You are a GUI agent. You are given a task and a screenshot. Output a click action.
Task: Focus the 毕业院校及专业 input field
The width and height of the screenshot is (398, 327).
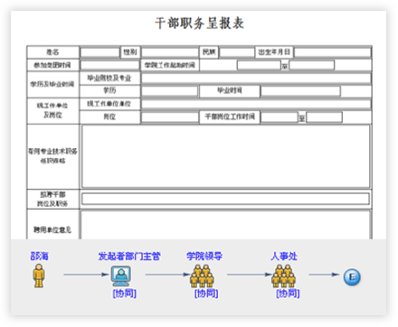(256, 79)
